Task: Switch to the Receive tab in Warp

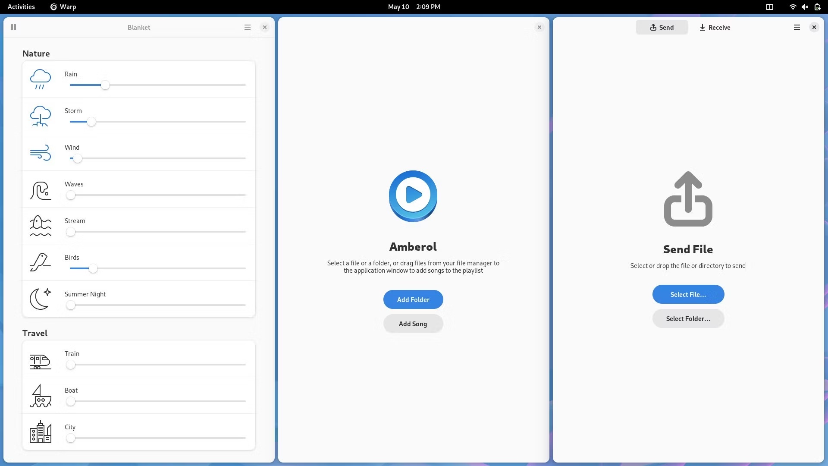Action: pyautogui.click(x=715, y=27)
